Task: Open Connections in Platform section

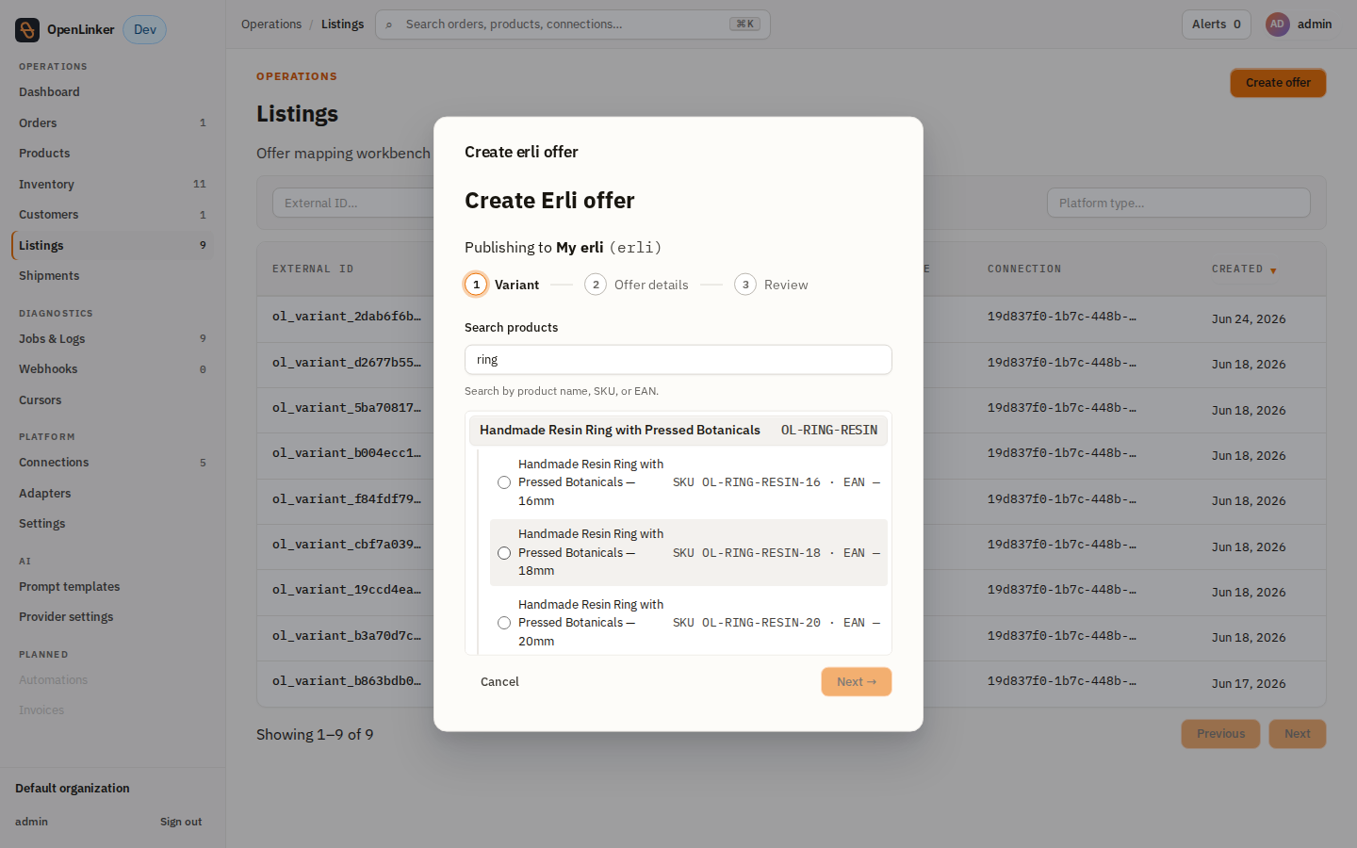Action: click(112, 463)
